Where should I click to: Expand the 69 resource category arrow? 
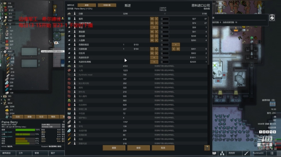[x=2, y=100]
